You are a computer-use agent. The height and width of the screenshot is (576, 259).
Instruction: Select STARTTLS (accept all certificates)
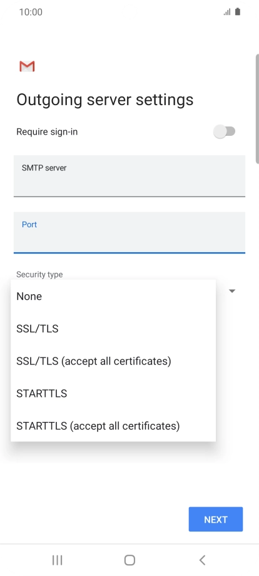(113, 425)
